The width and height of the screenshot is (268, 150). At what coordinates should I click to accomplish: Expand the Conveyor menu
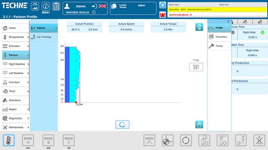click(16, 82)
